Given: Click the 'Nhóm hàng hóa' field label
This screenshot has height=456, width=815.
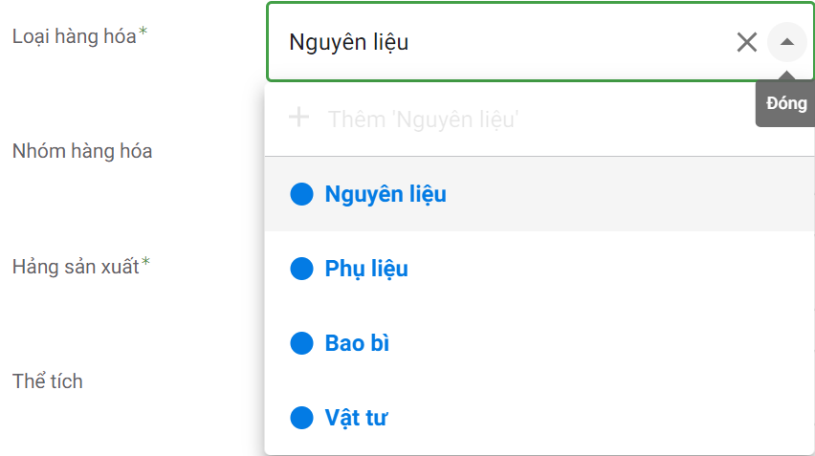Looking at the screenshot, I should coord(81,151).
